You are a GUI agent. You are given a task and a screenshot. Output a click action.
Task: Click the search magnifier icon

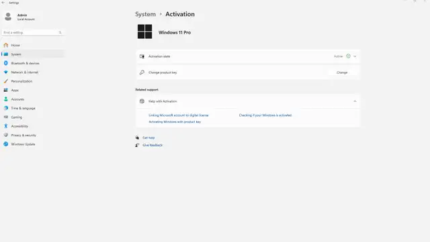click(60, 33)
